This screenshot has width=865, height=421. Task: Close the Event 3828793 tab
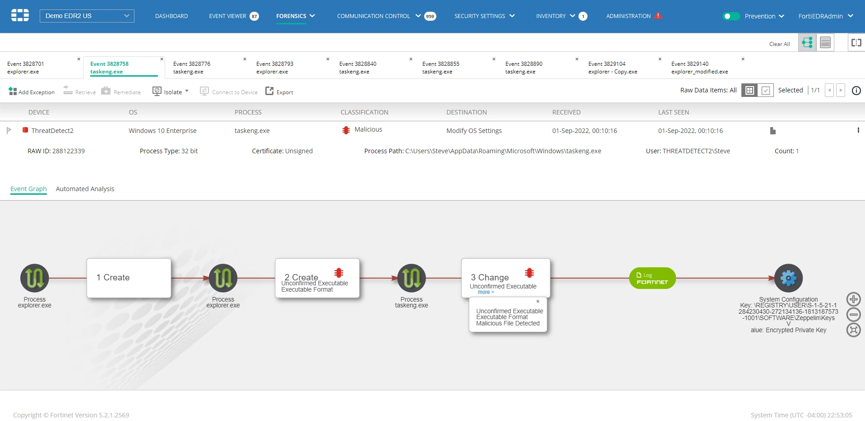pyautogui.click(x=328, y=59)
